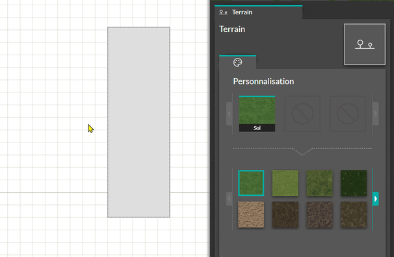Show previous material slots with left arrow
The height and width of the screenshot is (257, 394).
point(229,114)
